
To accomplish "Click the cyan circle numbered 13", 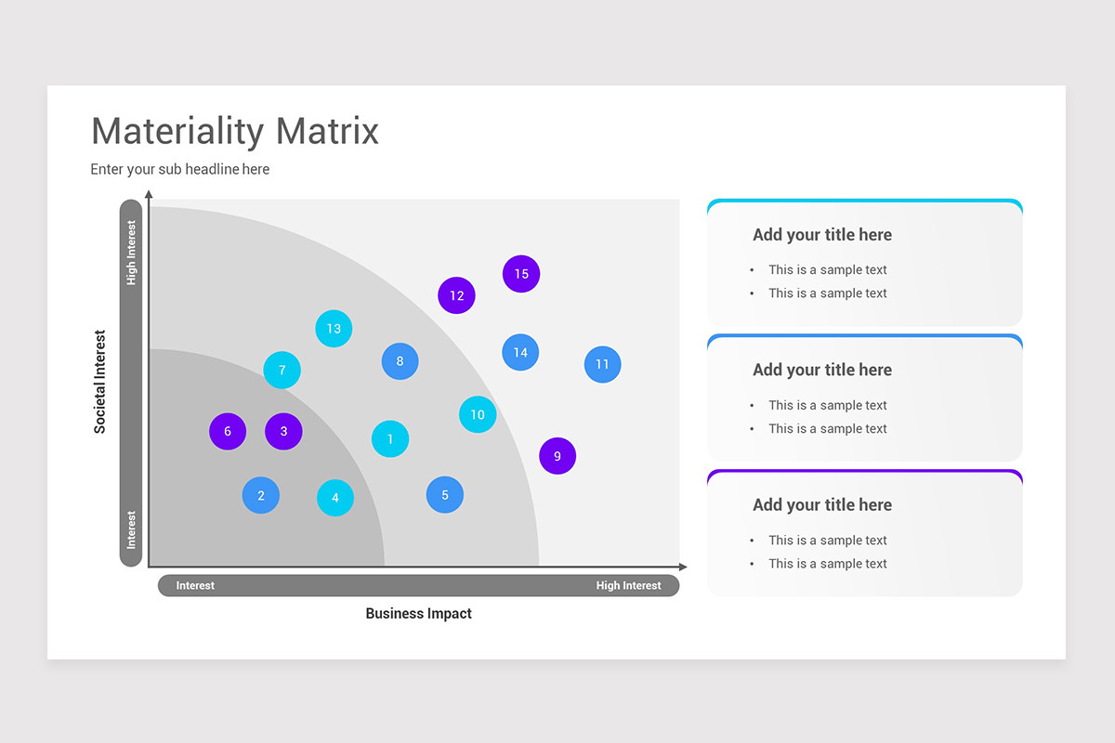I will (334, 328).
